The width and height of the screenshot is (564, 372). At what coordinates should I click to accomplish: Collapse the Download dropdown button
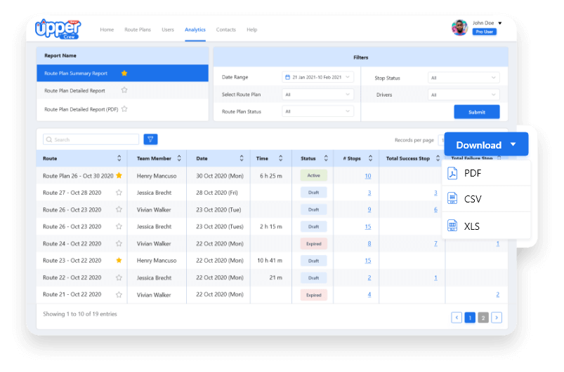pyautogui.click(x=486, y=144)
